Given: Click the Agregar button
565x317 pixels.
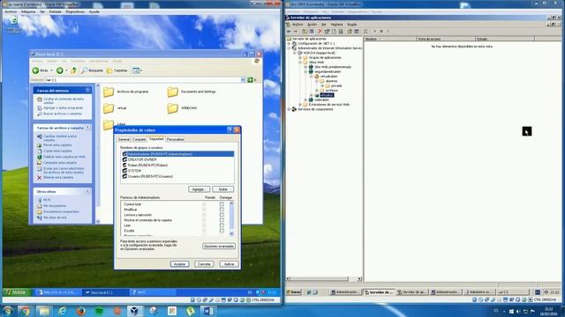Looking at the screenshot, I should [199, 189].
